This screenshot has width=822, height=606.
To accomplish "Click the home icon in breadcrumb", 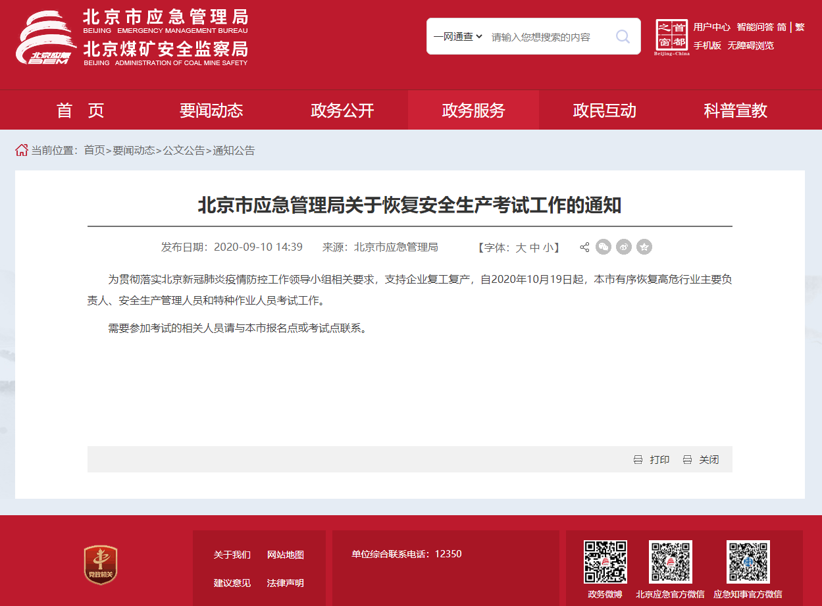I will tap(22, 151).
